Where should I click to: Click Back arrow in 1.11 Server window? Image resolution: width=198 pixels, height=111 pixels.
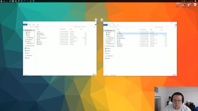(24, 27)
